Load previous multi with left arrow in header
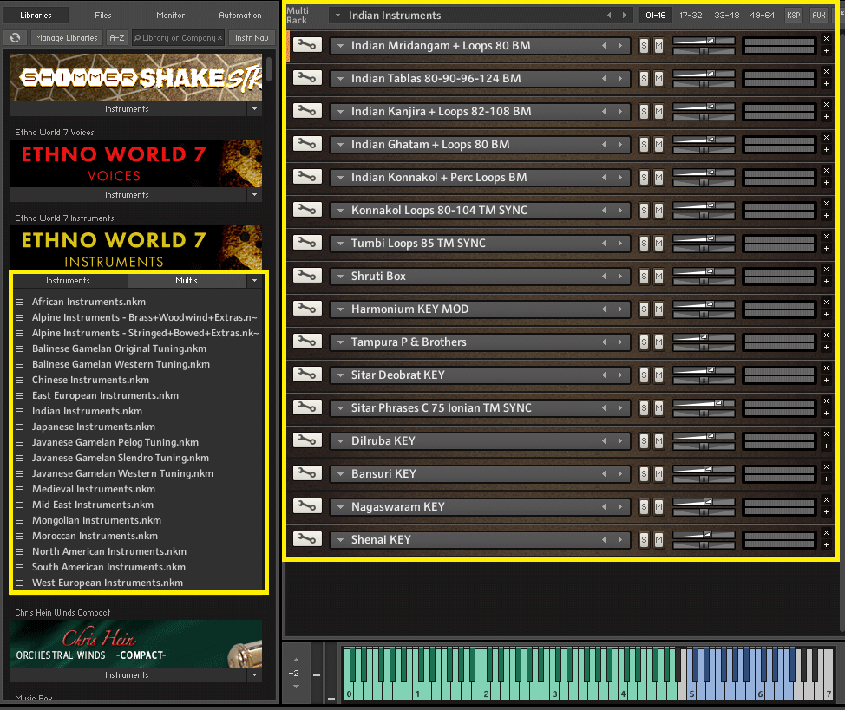Viewport: 845px width, 710px height. pyautogui.click(x=609, y=15)
